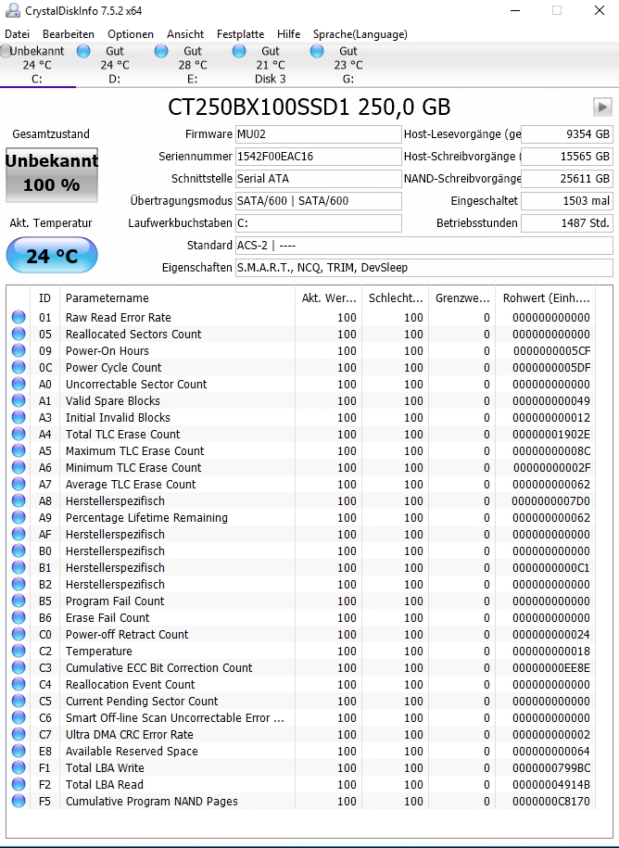Click status orb for Power-On Hours
The width and height of the screenshot is (619, 848).
tap(19, 350)
